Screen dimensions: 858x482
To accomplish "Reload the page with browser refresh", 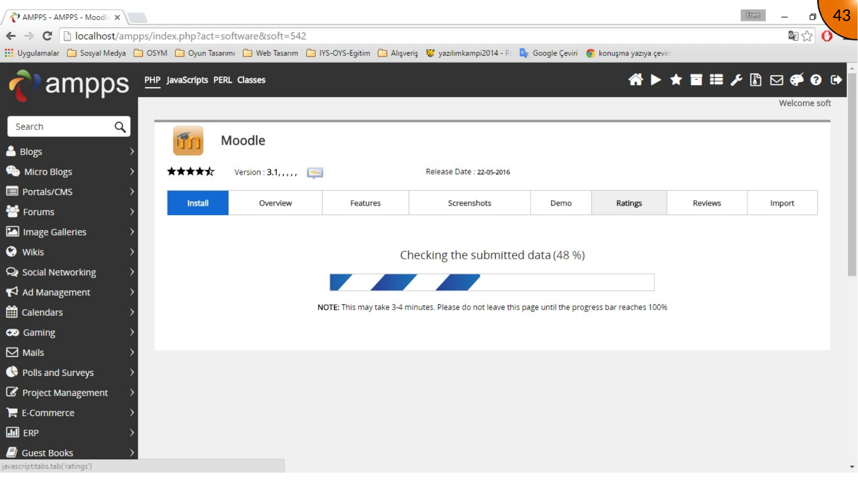I will (x=47, y=36).
